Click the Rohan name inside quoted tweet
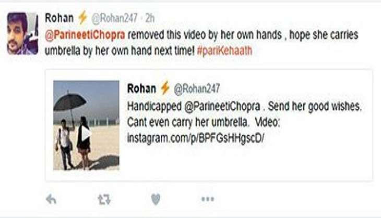 coord(141,88)
